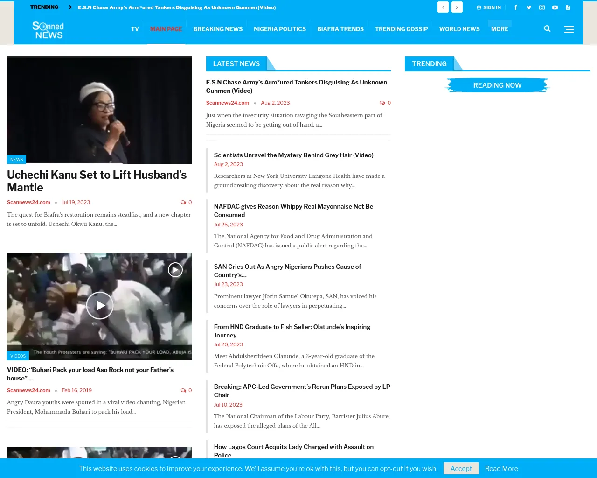This screenshot has width=597, height=478.
Task: Open 'Scientists Unravel the Mystery Behind Grey Hair' article
Action: pos(294,155)
